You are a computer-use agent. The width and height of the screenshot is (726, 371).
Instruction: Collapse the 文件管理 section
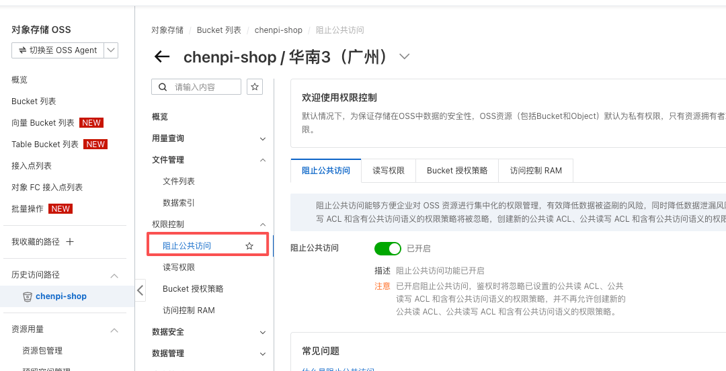click(263, 160)
